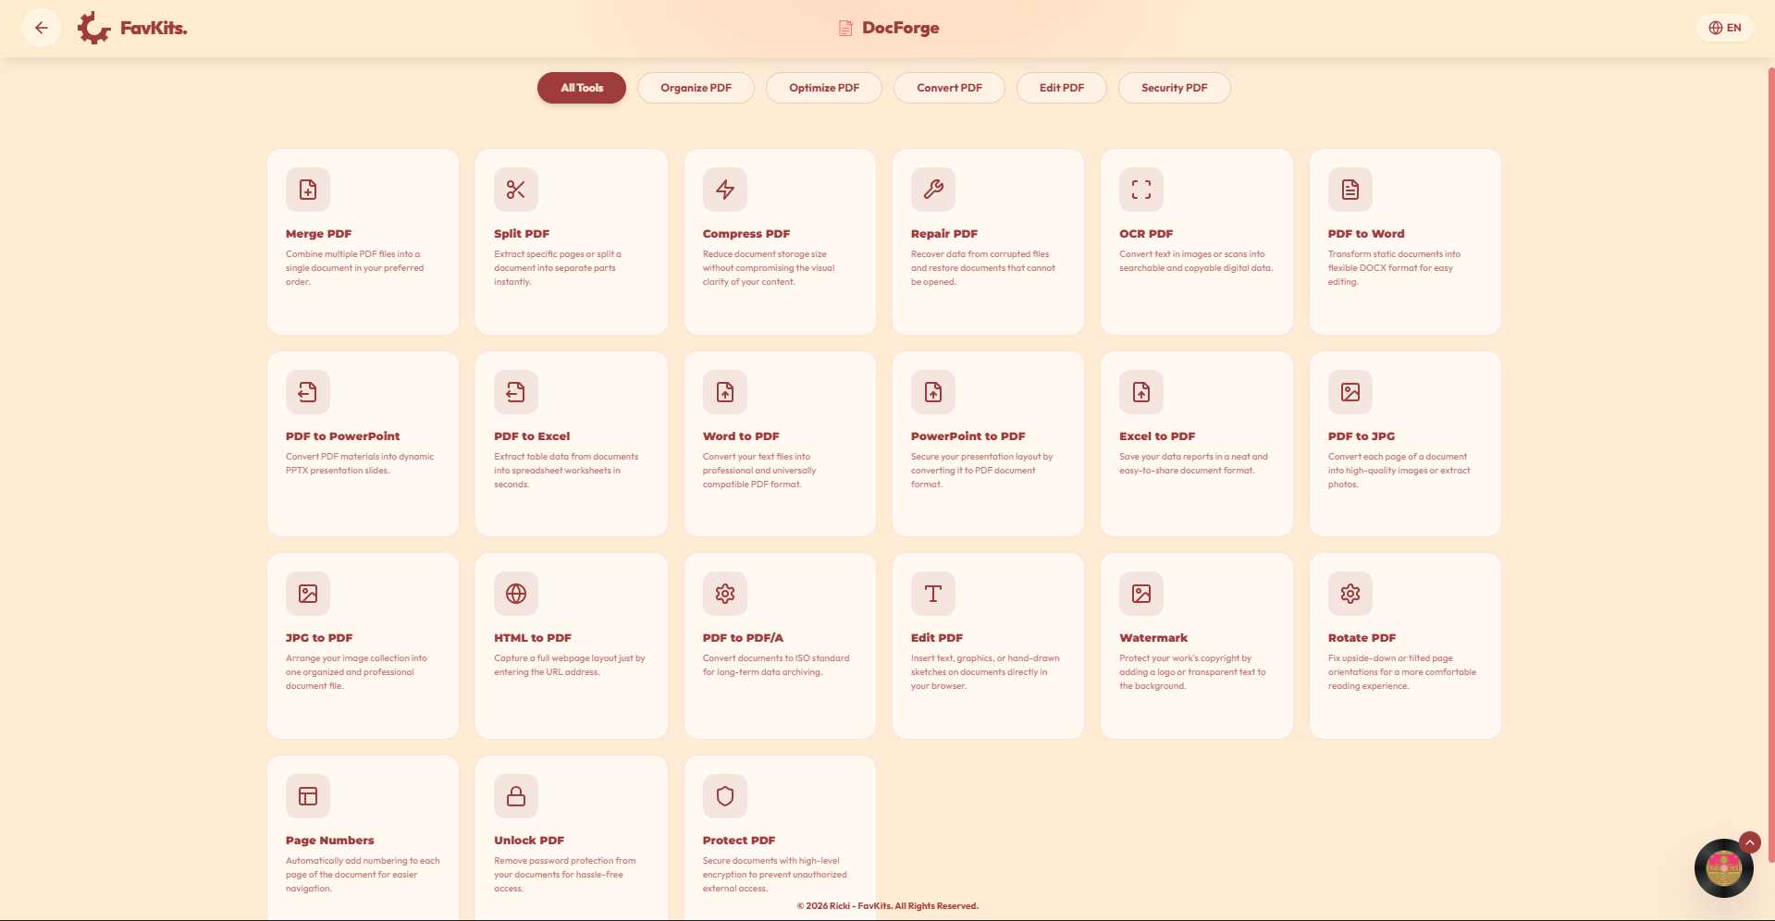Click the Watermark image icon

tap(1141, 594)
